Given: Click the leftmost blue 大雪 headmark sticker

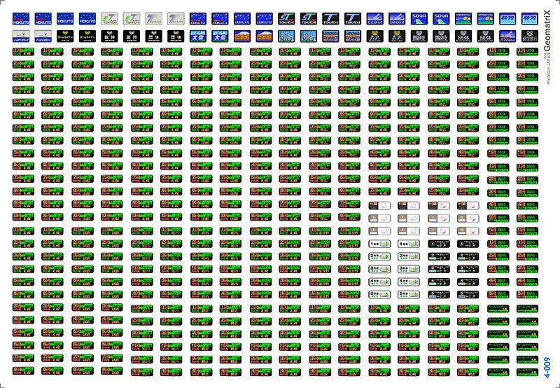Looking at the screenshot, I should point(198,36).
